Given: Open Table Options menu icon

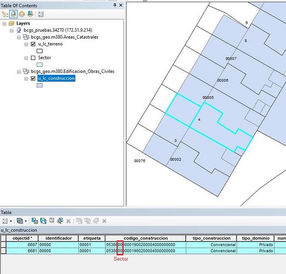Looking at the screenshot, I should pos(5,221).
